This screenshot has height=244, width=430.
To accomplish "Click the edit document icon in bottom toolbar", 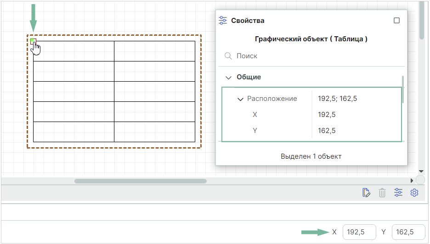I will point(366,193).
